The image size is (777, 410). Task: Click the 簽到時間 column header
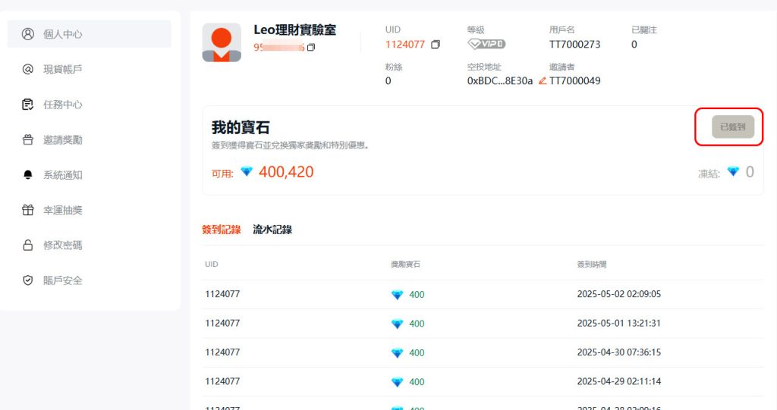click(x=592, y=264)
